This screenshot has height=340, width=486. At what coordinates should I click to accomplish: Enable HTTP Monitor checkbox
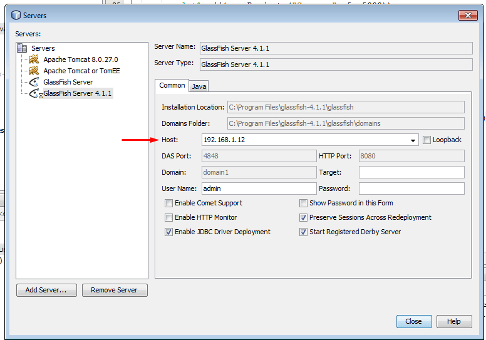click(x=168, y=217)
